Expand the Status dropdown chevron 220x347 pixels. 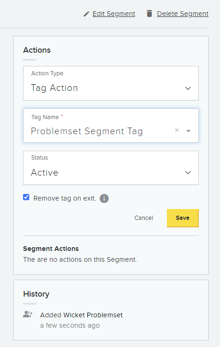tap(188, 173)
